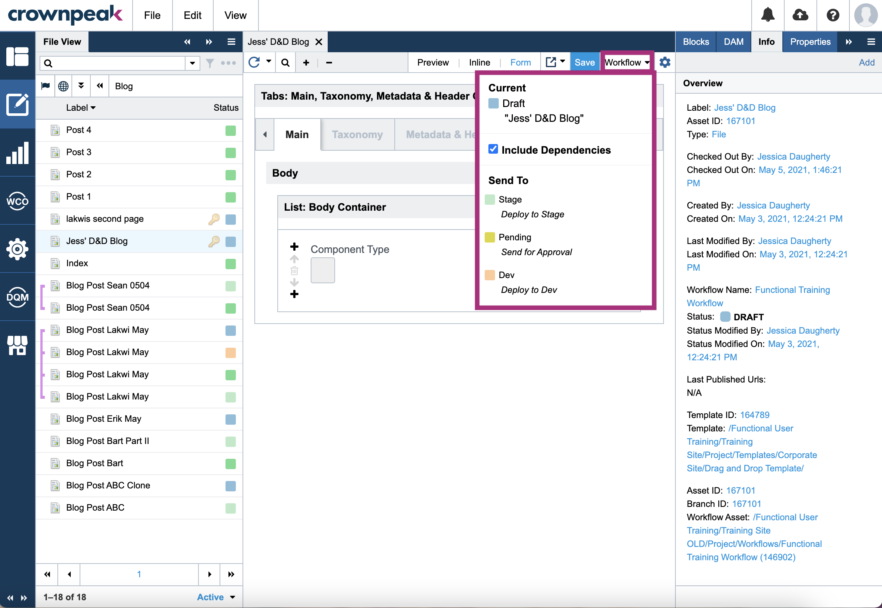
Task: Click the minus zoom-out toolbar icon
Action: pos(329,63)
